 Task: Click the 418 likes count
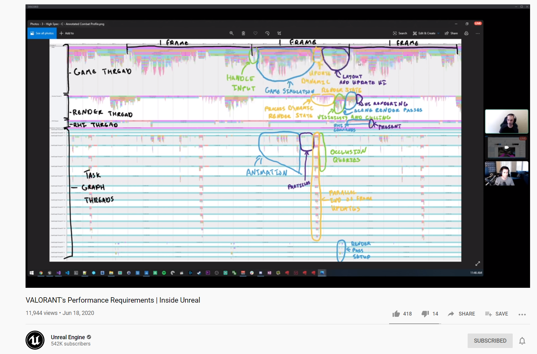[407, 314]
